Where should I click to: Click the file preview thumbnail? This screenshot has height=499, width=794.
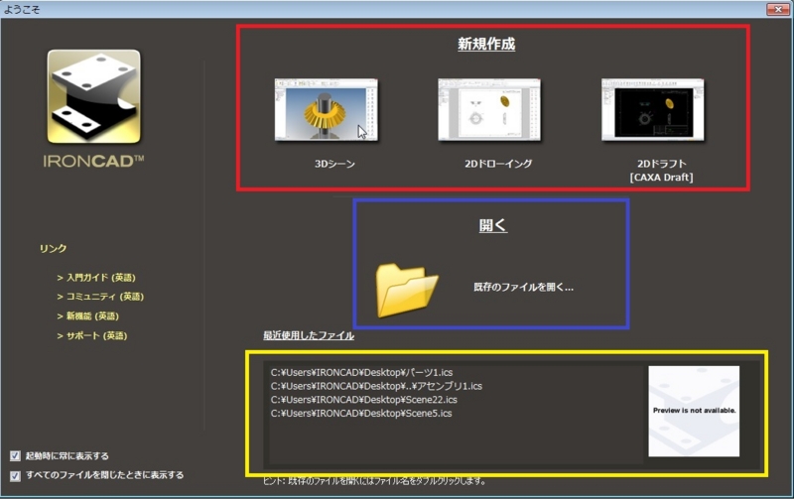[694, 411]
